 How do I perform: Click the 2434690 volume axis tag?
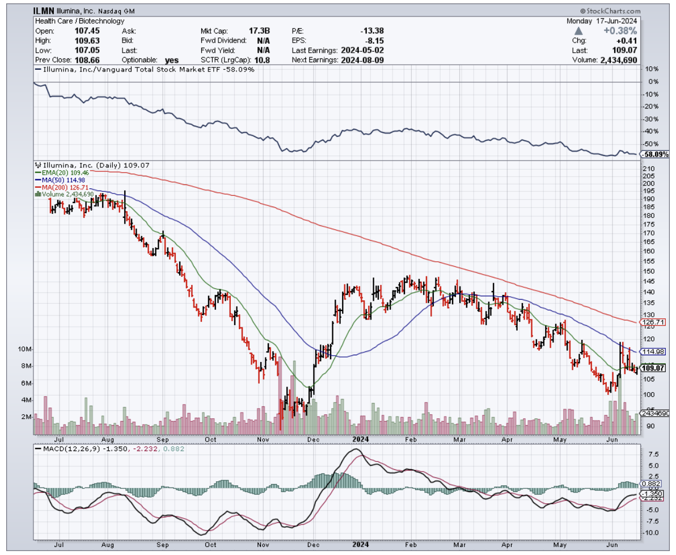[656, 413]
